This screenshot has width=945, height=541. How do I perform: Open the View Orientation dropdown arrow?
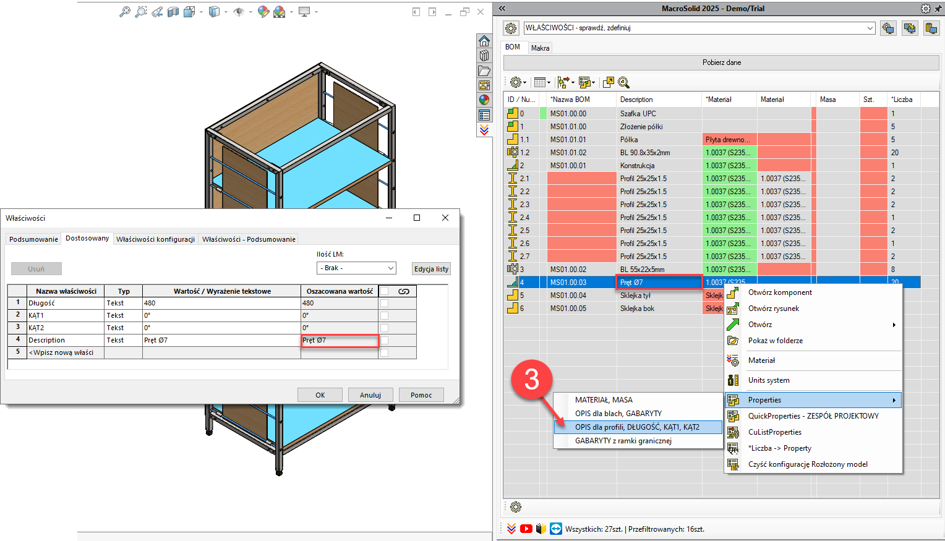click(x=201, y=12)
